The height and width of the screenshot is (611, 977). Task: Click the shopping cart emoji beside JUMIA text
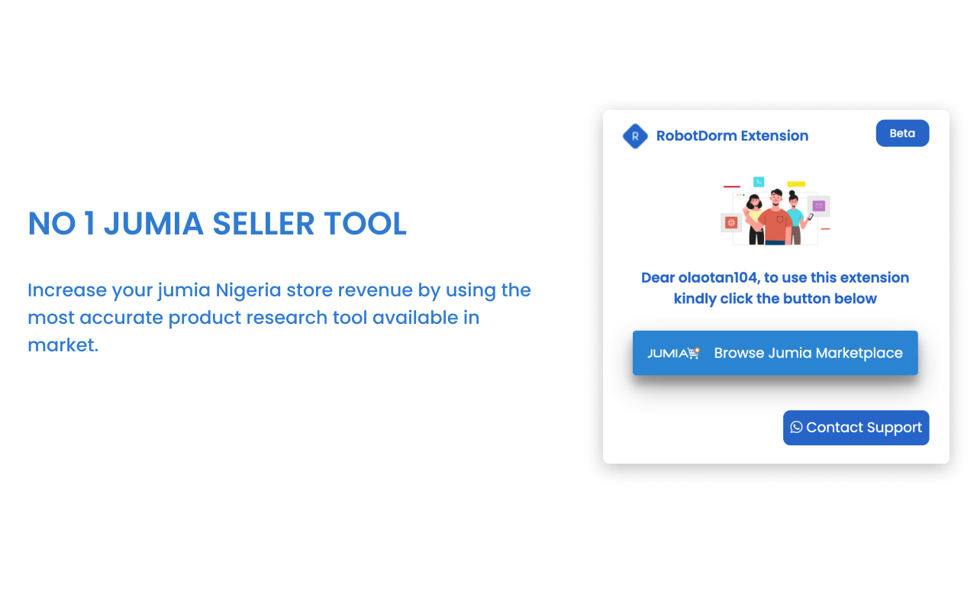tap(694, 351)
